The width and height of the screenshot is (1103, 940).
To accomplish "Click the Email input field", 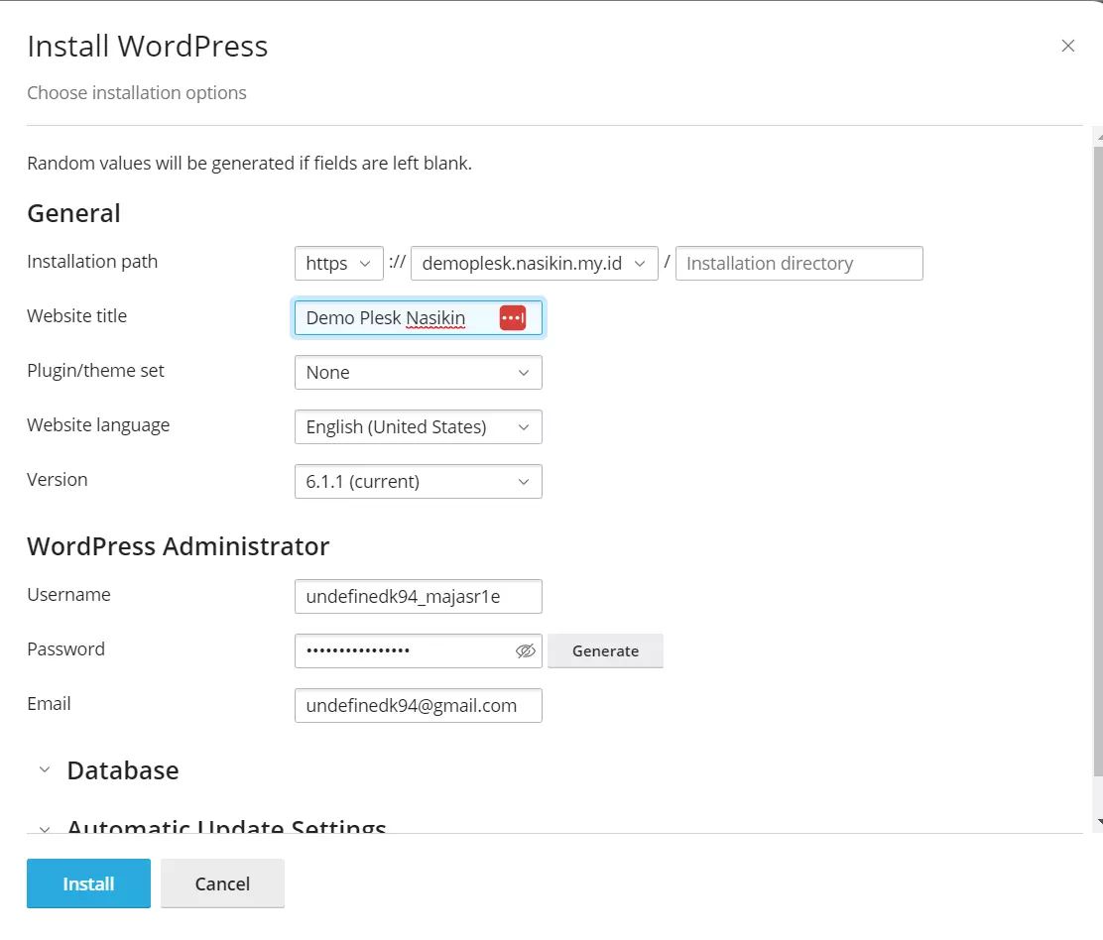I will pos(418,705).
